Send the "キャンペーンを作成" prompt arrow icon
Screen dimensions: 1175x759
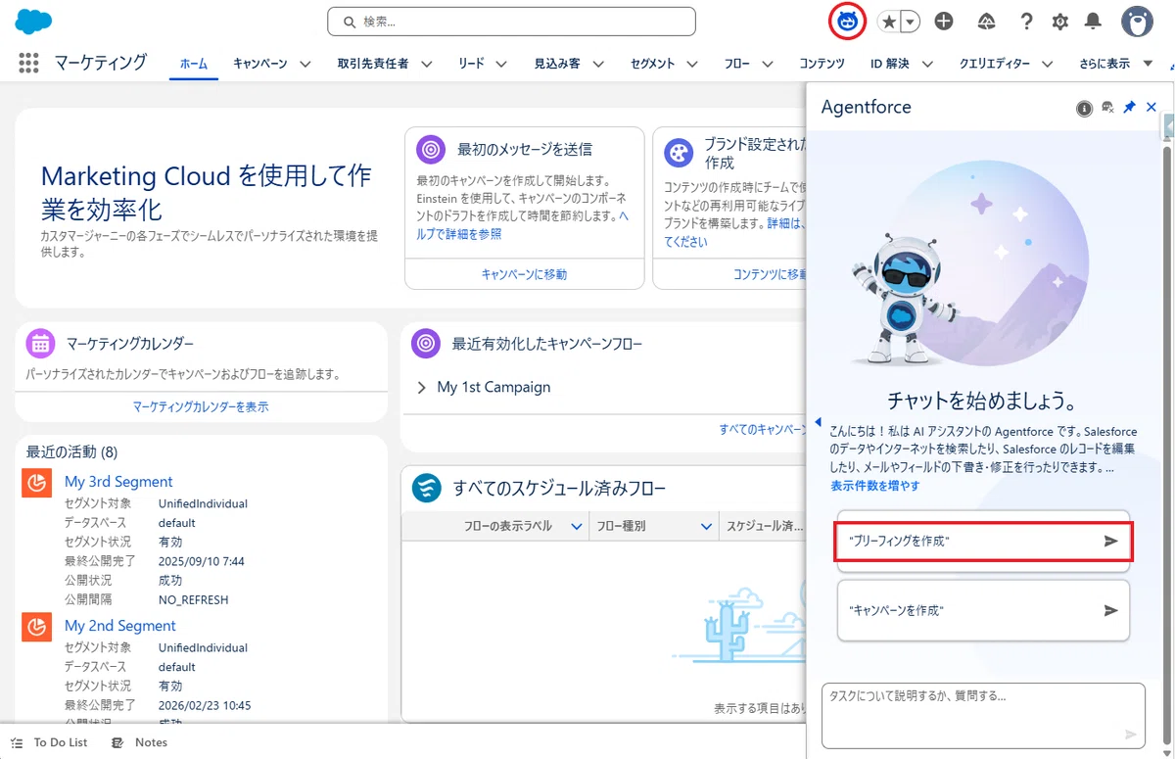tap(1110, 610)
